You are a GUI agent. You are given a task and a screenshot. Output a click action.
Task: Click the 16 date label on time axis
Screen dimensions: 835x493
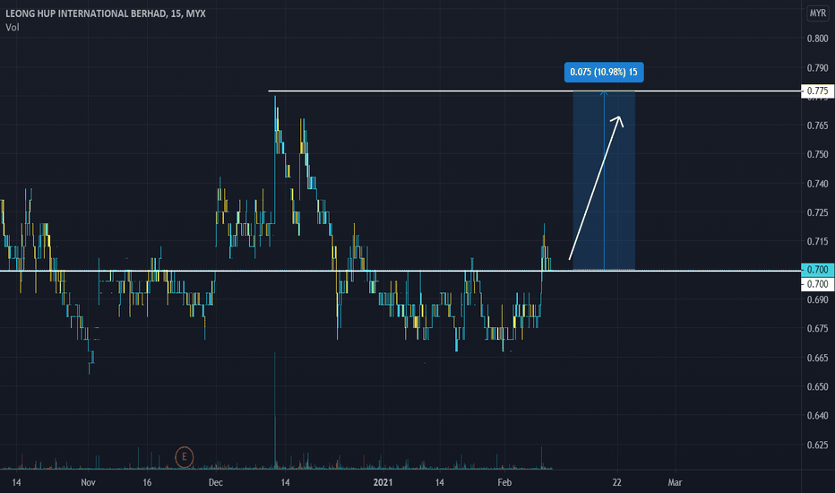click(x=147, y=482)
